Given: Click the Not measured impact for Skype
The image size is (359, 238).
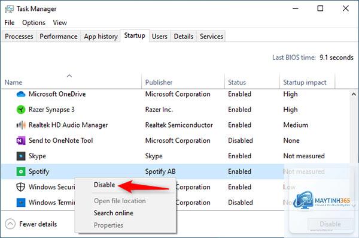Looking at the screenshot, I should tap(304, 156).
